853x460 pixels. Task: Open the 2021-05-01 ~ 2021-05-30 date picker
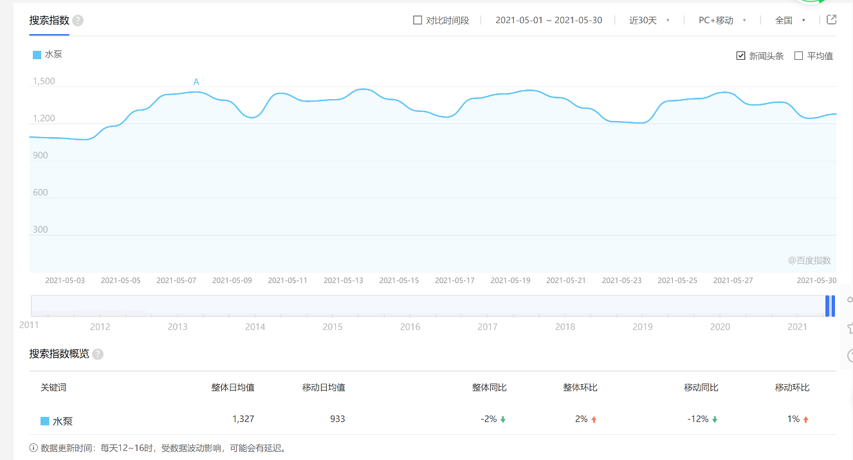[549, 21]
